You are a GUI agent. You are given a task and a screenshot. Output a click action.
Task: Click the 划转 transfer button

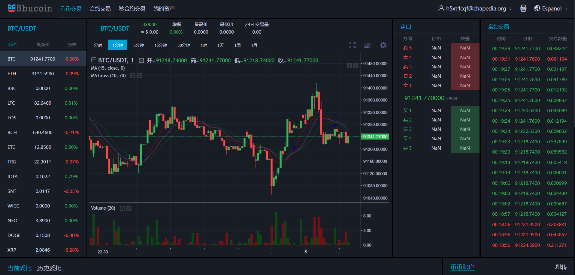tap(561, 267)
